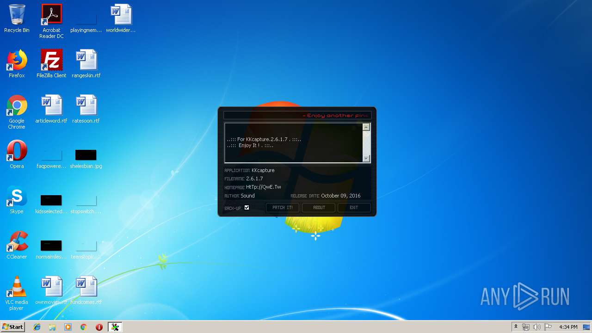The height and width of the screenshot is (333, 592).
Task: Select ownmovies.rtf document
Action: [51, 291]
